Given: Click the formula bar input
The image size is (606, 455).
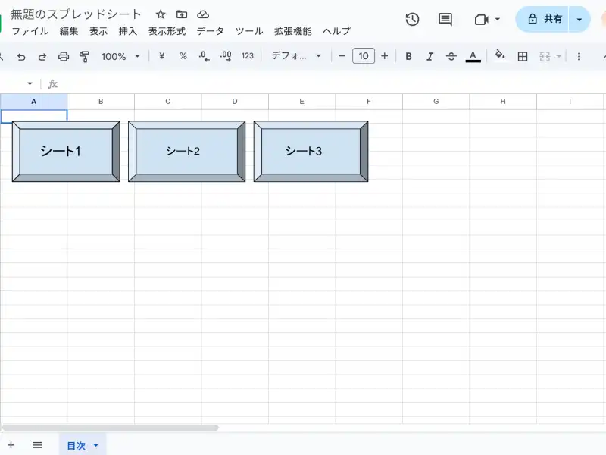Looking at the screenshot, I should click(333, 83).
